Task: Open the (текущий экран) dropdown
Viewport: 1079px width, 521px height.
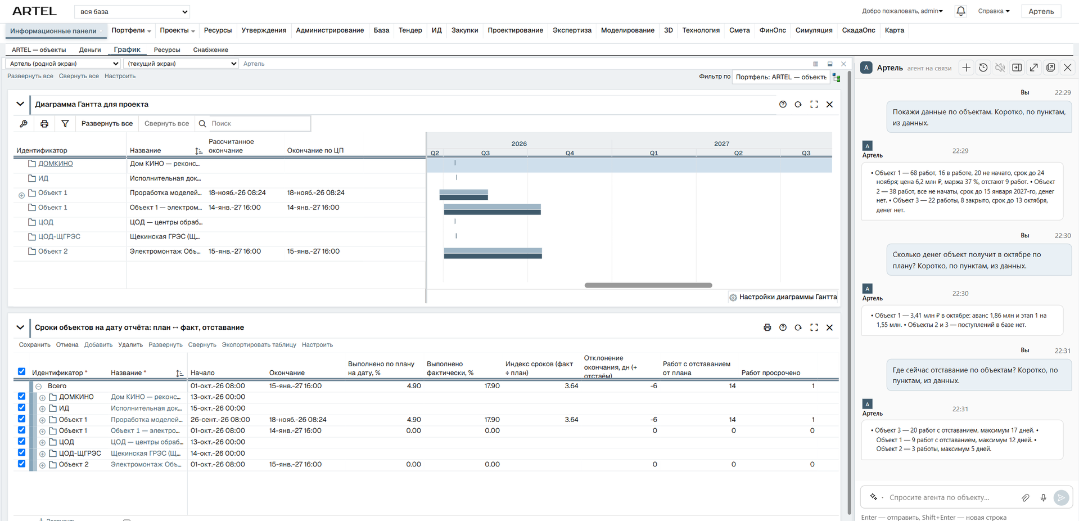Action: pyautogui.click(x=180, y=64)
